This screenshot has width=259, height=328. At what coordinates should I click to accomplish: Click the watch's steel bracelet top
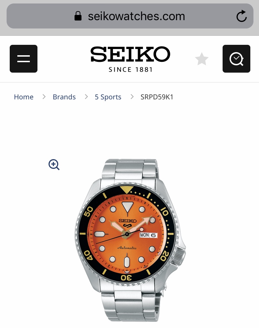click(130, 170)
